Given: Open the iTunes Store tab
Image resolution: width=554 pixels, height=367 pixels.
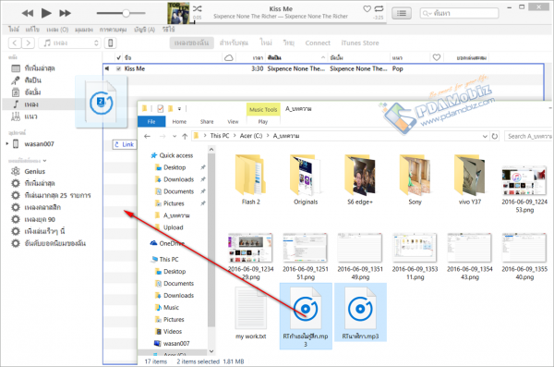Looking at the screenshot, I should click(360, 43).
